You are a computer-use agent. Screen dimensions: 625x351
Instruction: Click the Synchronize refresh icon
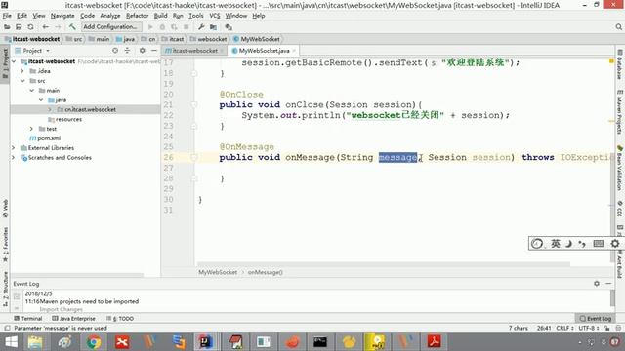[30, 27]
